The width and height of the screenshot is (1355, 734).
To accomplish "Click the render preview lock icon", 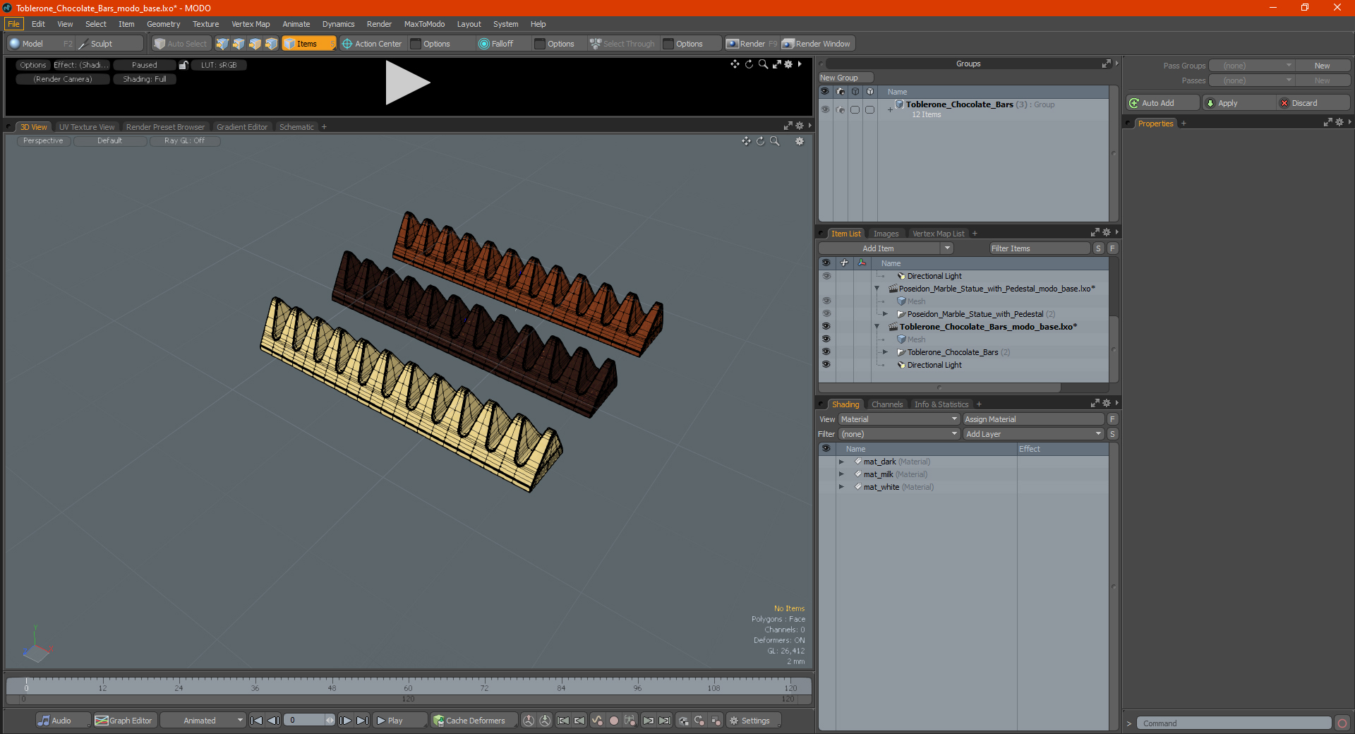I will (x=183, y=65).
